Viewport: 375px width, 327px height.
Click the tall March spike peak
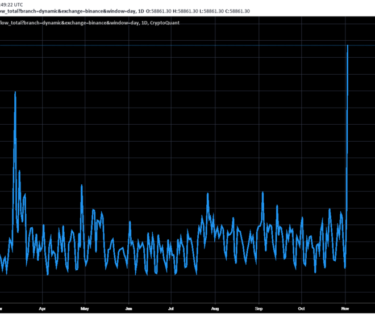15,92
